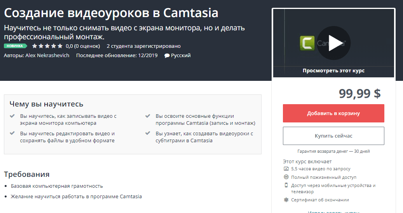Click 'Купить сейчас' button
This screenshot has height=213, width=403.
click(x=333, y=136)
